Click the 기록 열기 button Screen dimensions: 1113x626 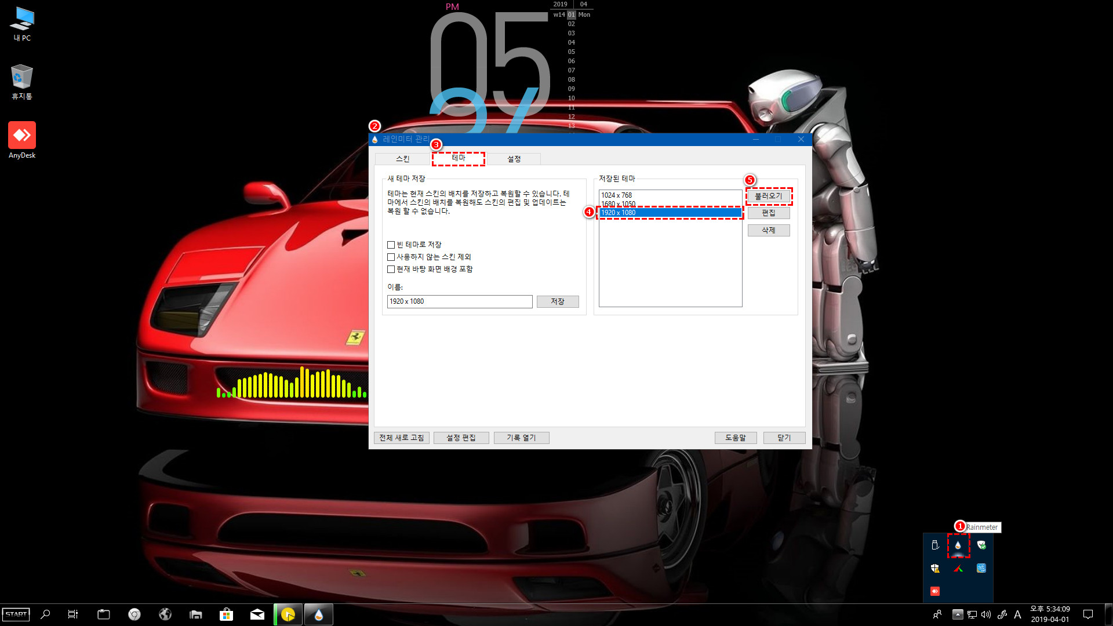(522, 438)
